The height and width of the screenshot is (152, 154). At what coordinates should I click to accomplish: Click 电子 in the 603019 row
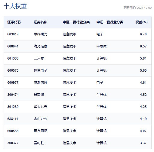100,34
